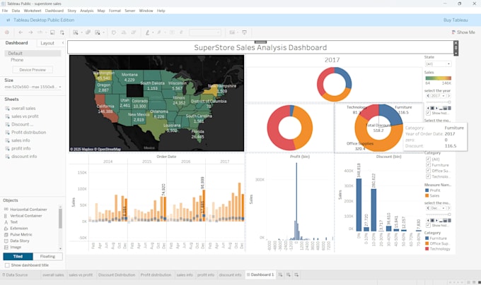Screen dimensions: 481x285
Task: Click the Duplicate sheet toolbar icon
Action: point(88,32)
